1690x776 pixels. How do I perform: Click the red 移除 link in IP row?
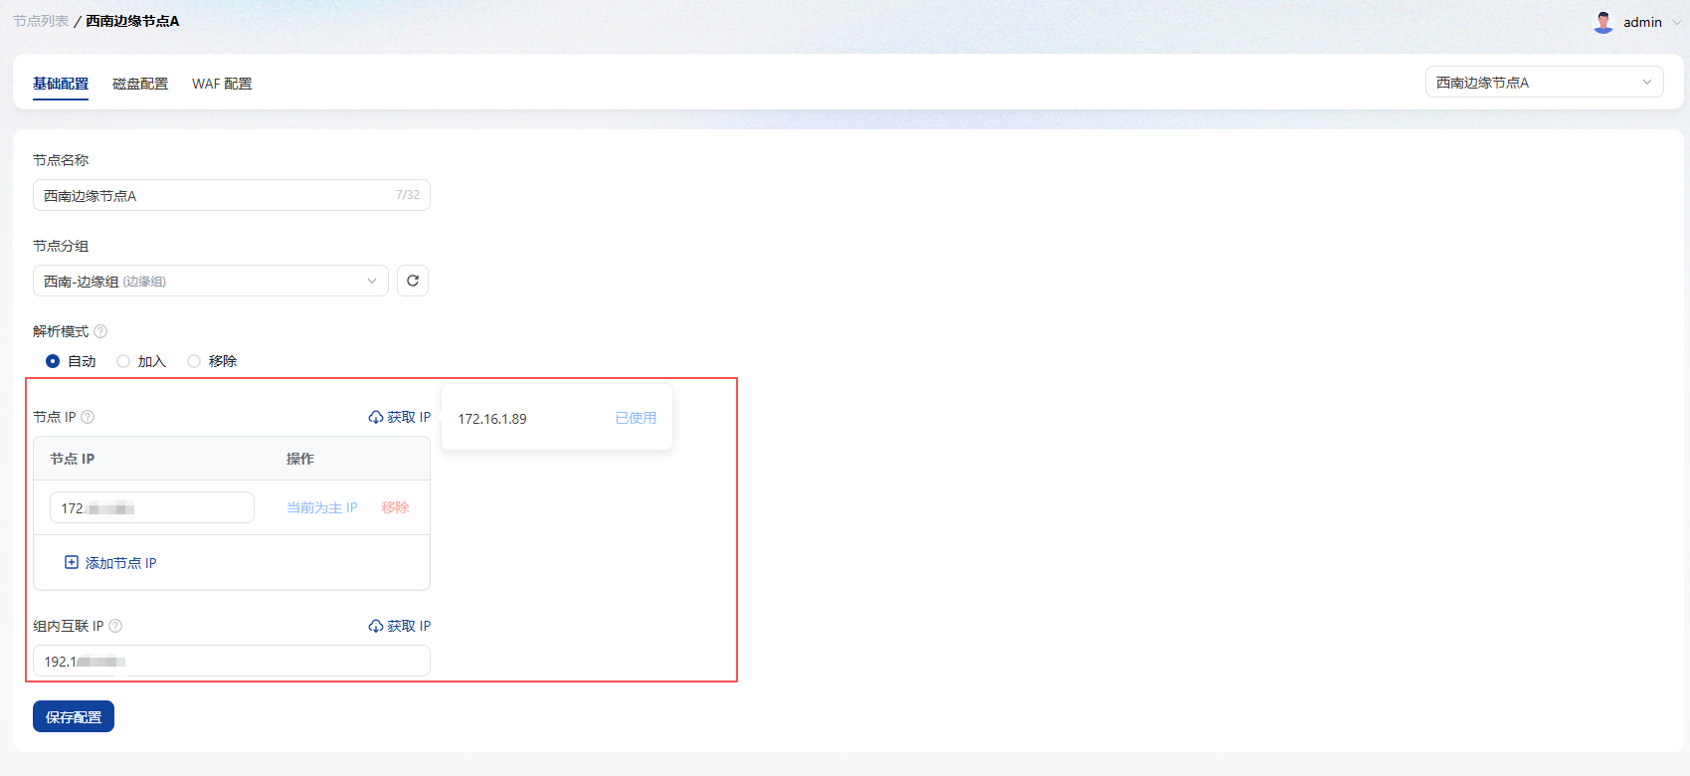395,507
